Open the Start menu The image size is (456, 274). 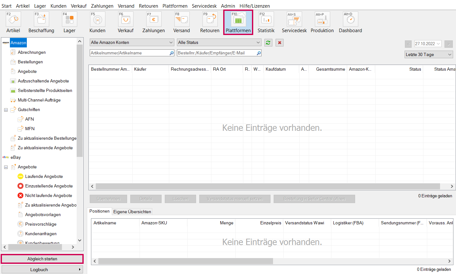click(6, 6)
